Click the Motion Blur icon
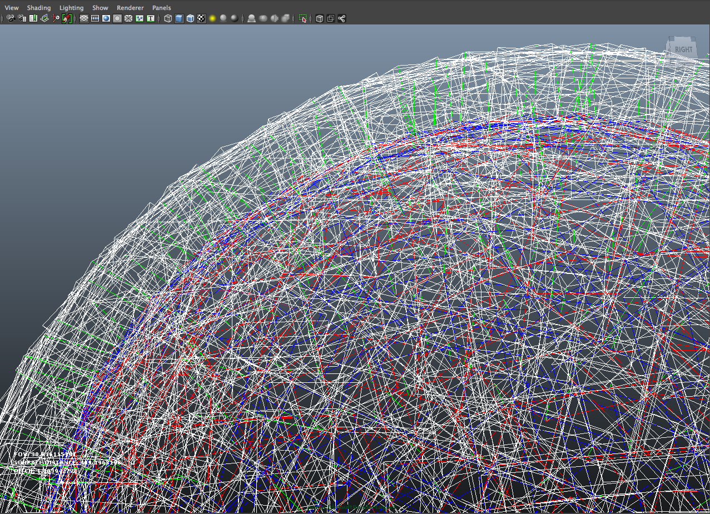Viewport: 710px width, 514px height. pyautogui.click(x=263, y=18)
